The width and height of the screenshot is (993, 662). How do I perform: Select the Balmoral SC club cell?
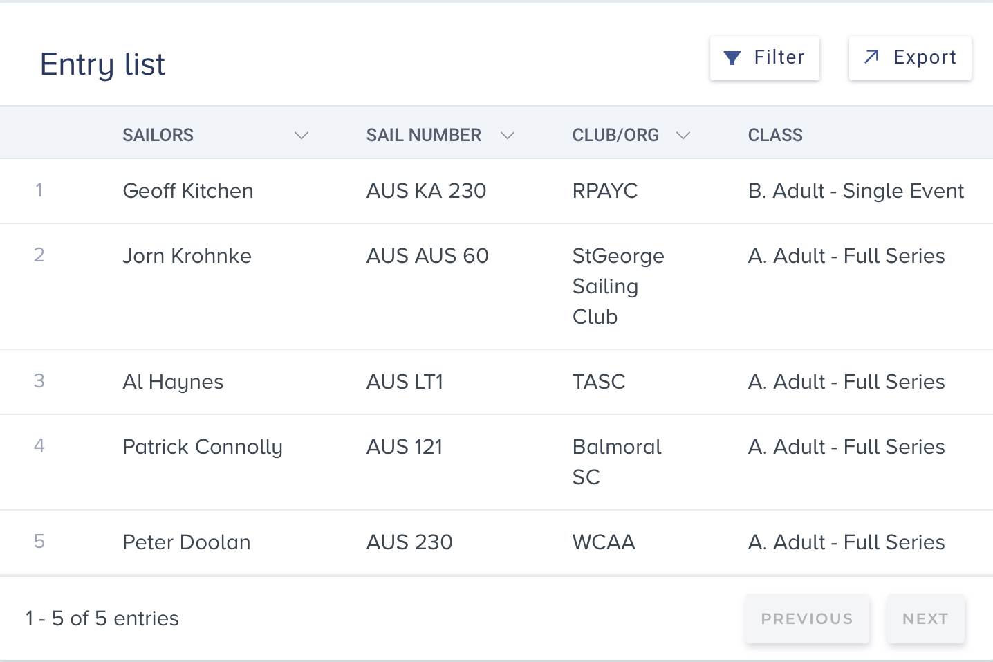tap(617, 461)
